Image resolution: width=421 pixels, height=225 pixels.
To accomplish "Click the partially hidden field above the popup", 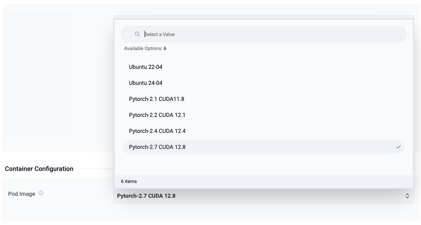I will coord(264,17).
